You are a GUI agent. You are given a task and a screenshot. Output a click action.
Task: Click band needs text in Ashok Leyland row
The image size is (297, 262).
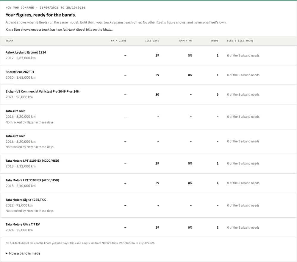pyautogui.click(x=243, y=55)
